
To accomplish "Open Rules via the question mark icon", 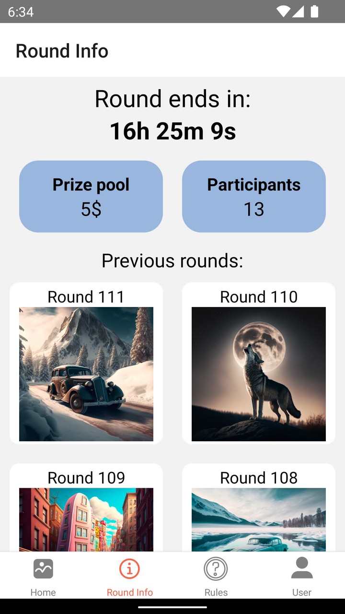I will tap(216, 569).
